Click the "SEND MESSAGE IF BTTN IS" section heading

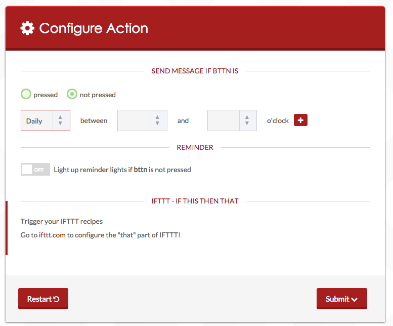(195, 71)
